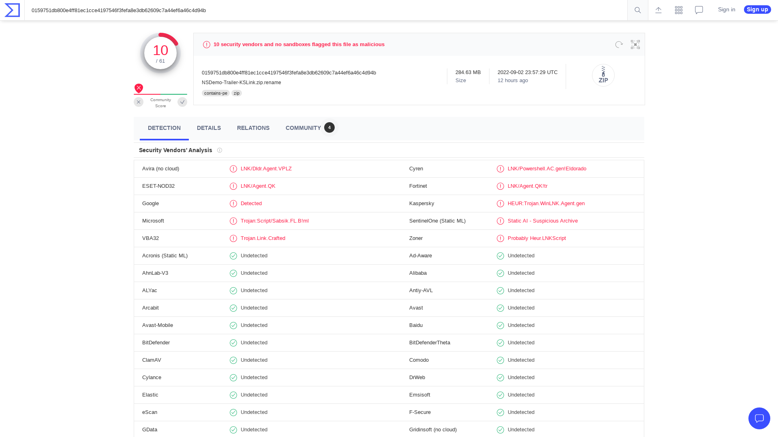
Task: View the COMMUNITY tab with 4 comments
Action: 303,128
